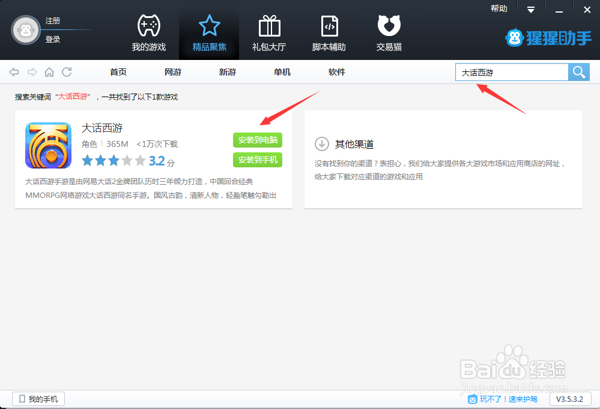
Task: Switch to 首页 tab
Action: coord(118,72)
